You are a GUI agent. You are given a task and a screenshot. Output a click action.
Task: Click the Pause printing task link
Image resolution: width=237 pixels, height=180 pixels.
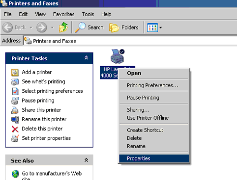tap(38, 101)
